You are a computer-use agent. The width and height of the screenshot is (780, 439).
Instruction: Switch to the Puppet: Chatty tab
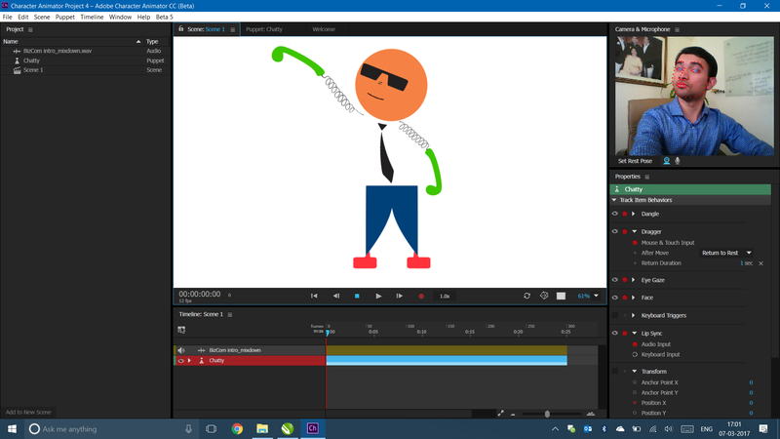(x=263, y=29)
